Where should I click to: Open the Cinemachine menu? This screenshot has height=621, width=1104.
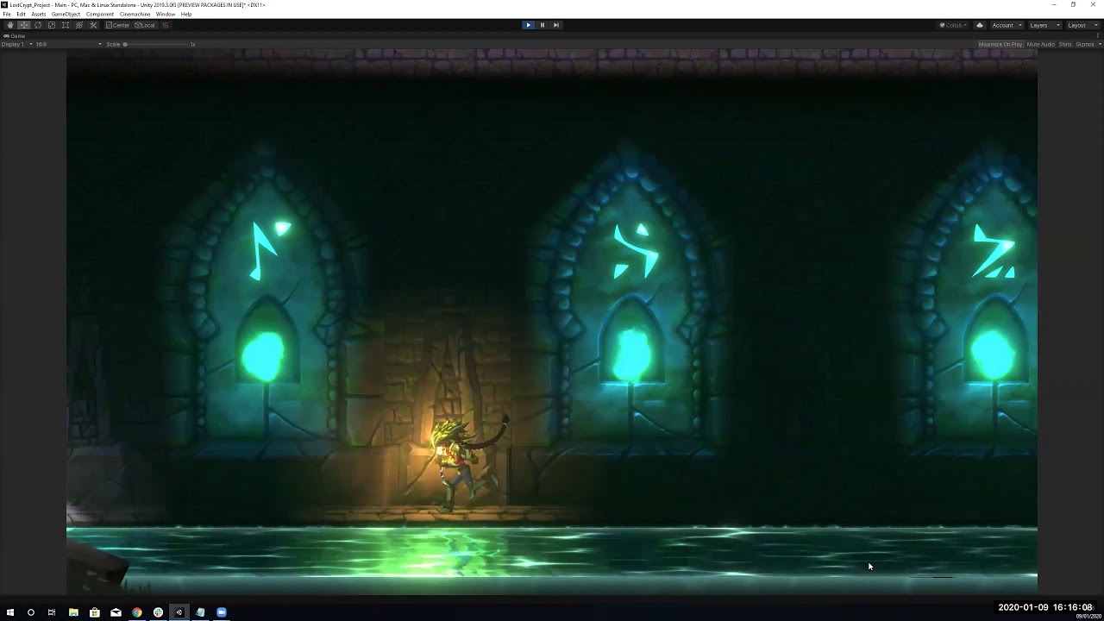[135, 14]
